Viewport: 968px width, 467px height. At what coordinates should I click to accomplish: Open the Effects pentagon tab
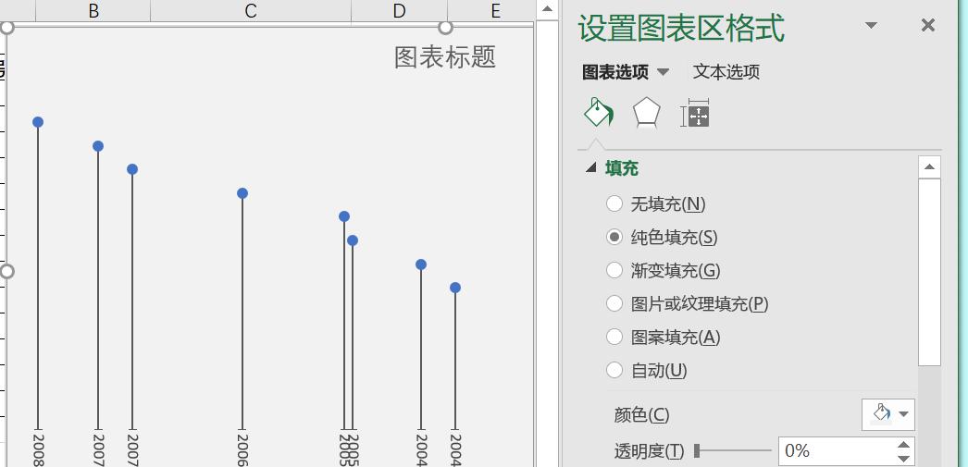[646, 113]
